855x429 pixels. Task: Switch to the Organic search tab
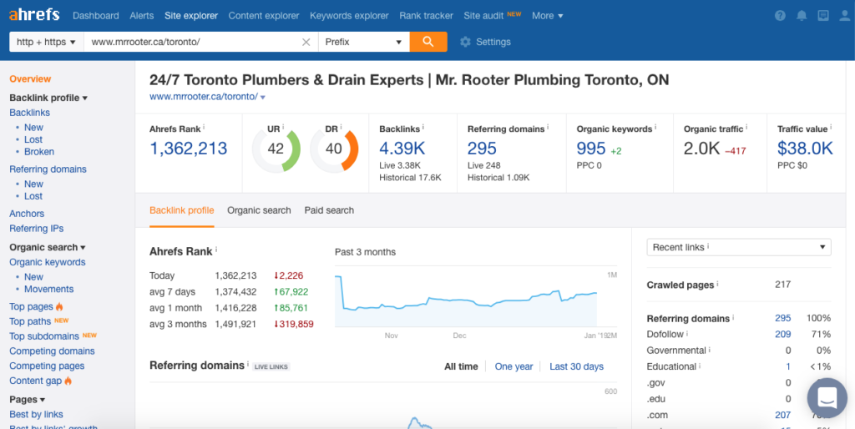coord(259,210)
